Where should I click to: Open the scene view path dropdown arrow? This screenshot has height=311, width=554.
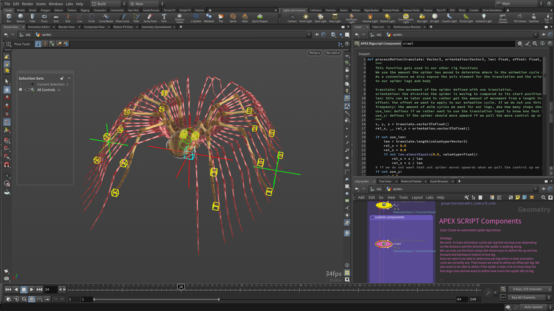(x=308, y=34)
